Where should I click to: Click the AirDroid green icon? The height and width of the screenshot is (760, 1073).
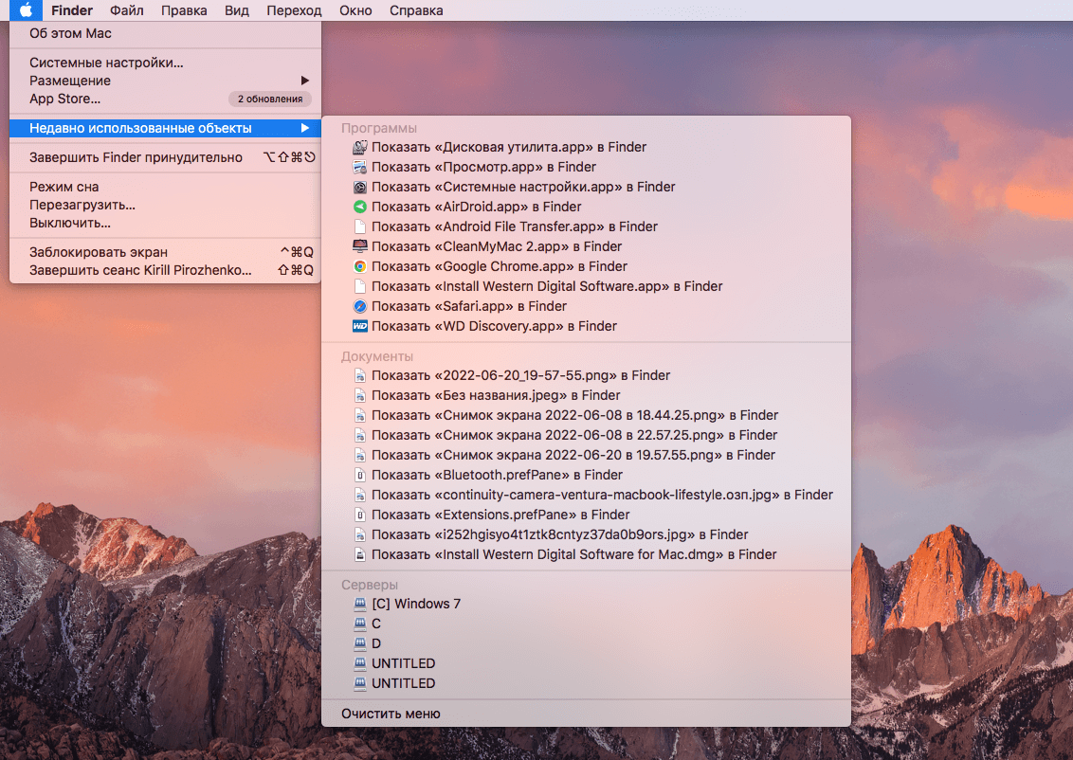click(359, 208)
